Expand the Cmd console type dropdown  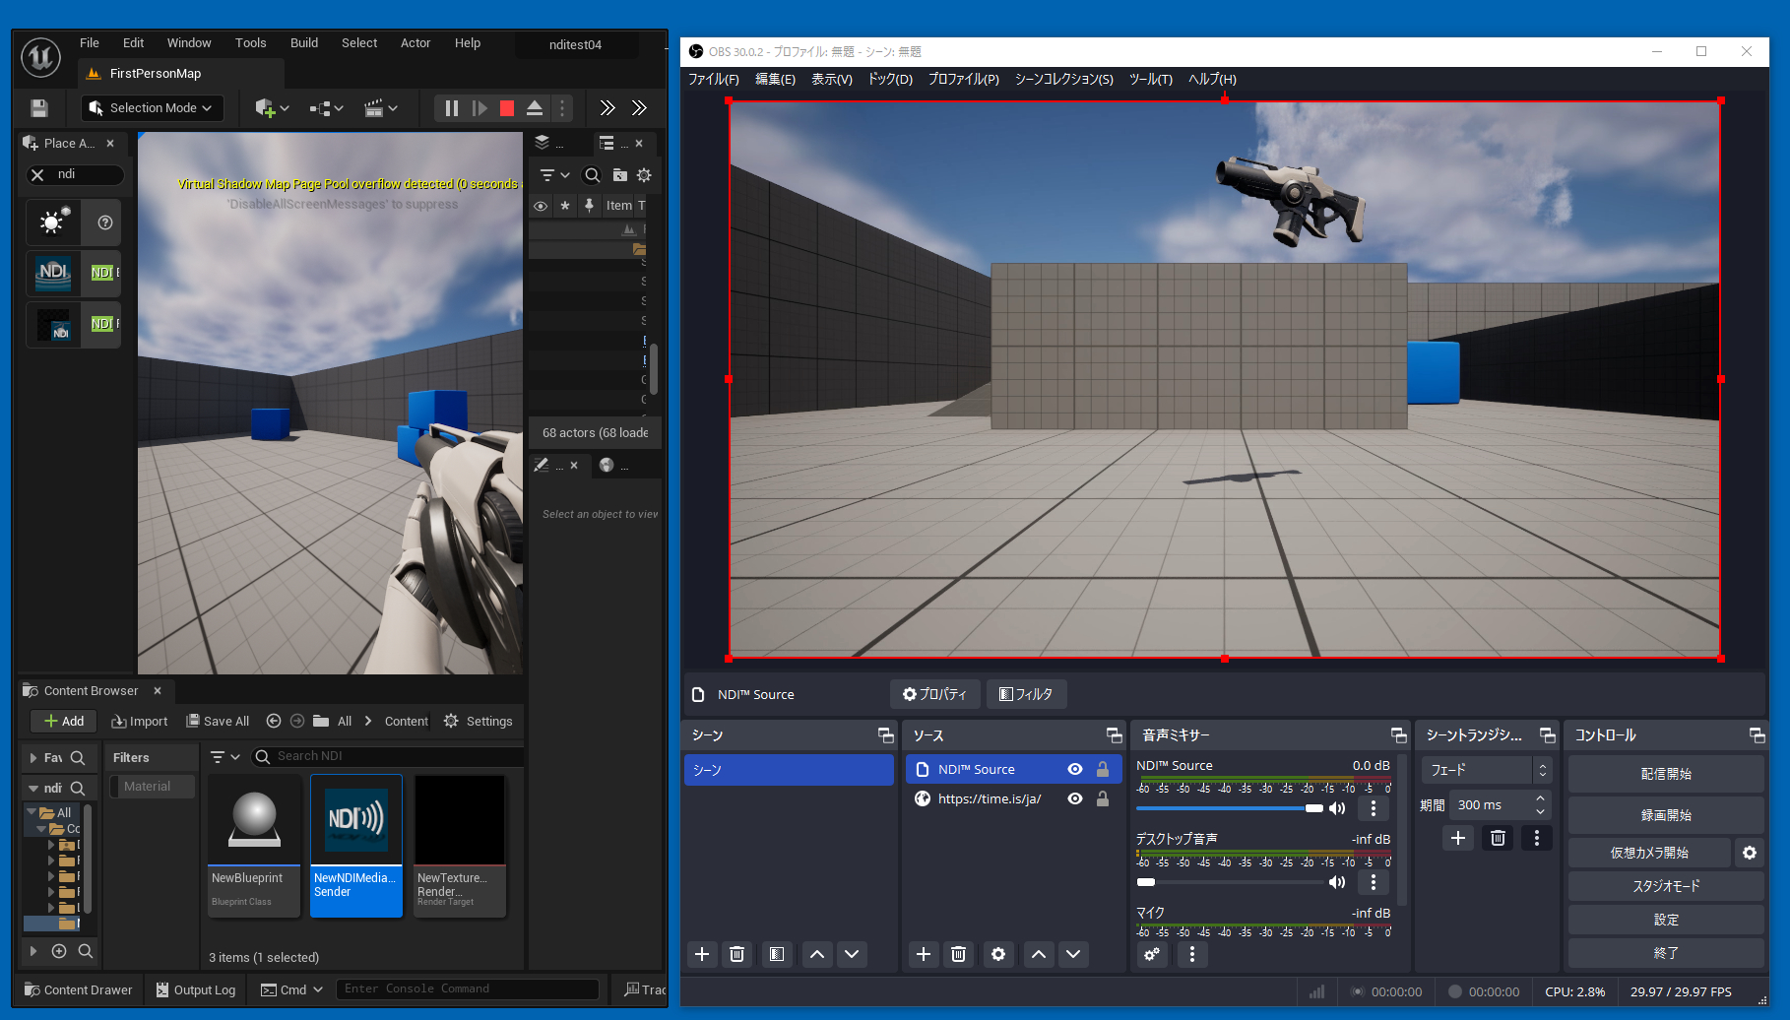click(292, 989)
